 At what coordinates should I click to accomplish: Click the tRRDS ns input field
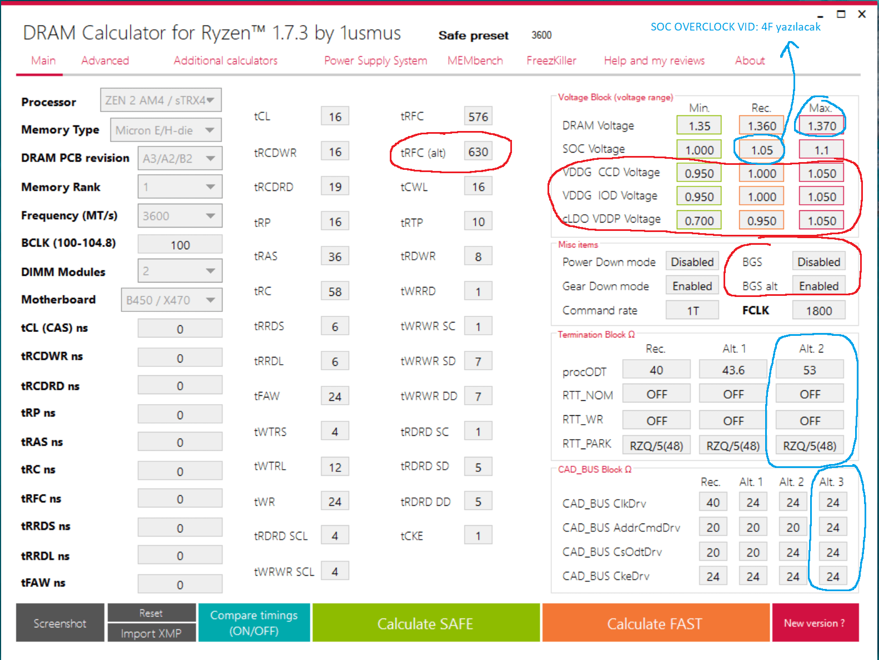click(x=180, y=527)
